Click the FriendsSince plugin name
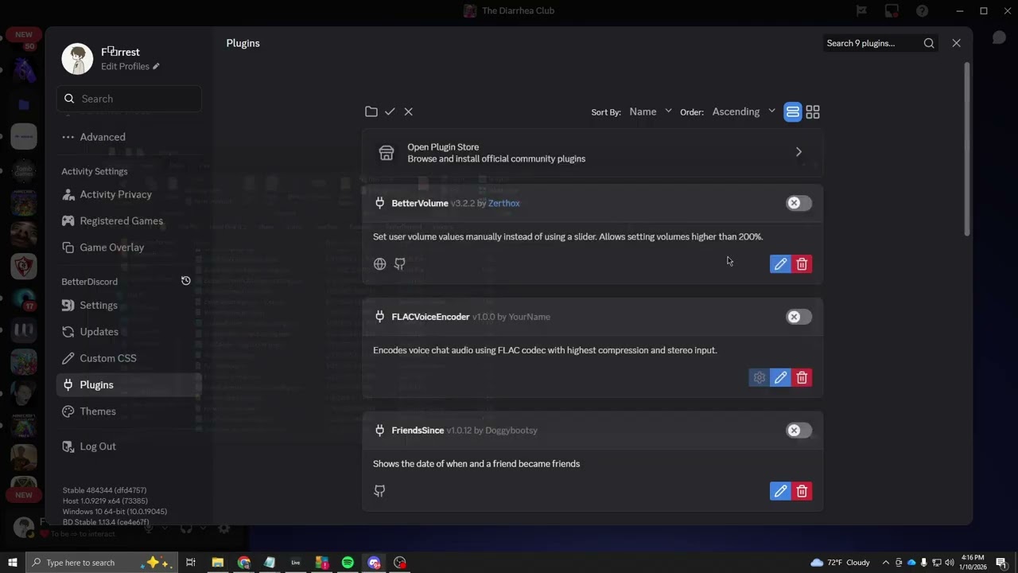This screenshot has height=573, width=1018. (x=418, y=431)
